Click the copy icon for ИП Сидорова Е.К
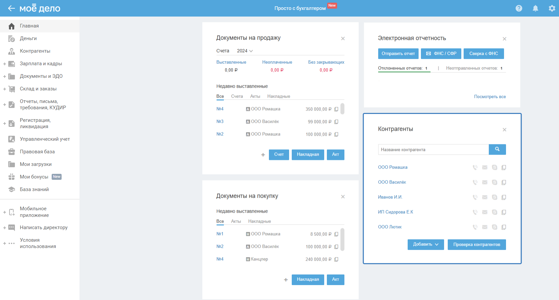Image resolution: width=559 pixels, height=300 pixels. pyautogui.click(x=504, y=212)
